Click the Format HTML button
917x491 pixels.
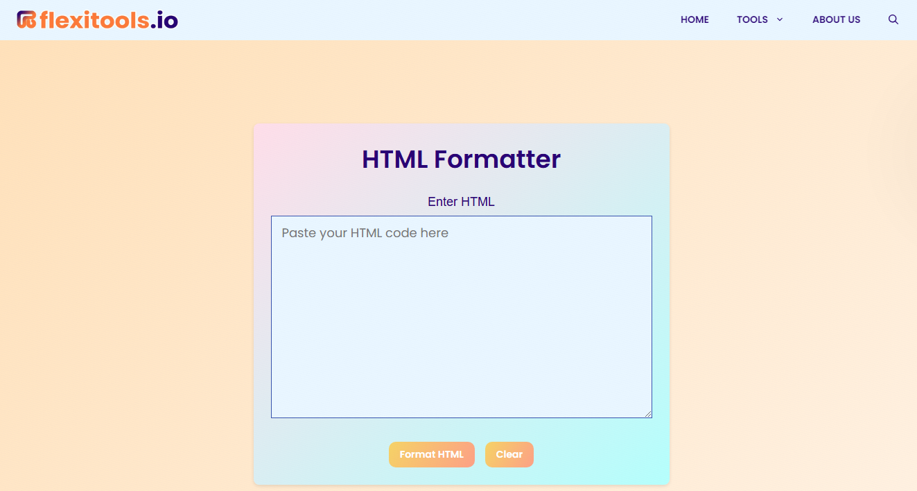click(432, 454)
